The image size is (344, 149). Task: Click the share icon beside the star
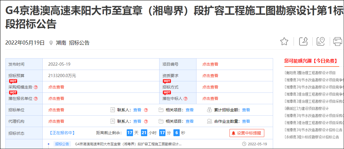303,42
